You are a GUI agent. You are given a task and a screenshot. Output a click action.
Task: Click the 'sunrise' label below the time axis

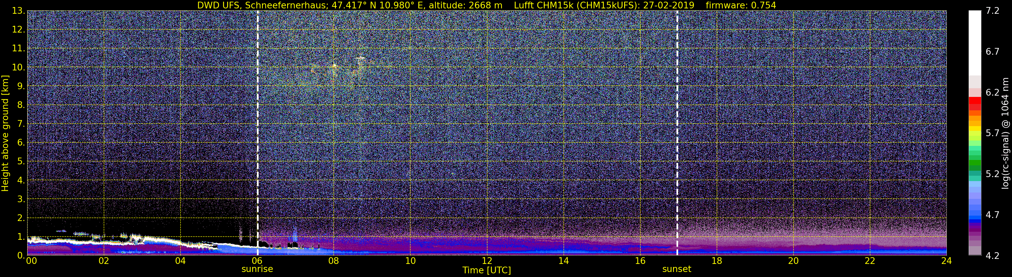[257, 269]
